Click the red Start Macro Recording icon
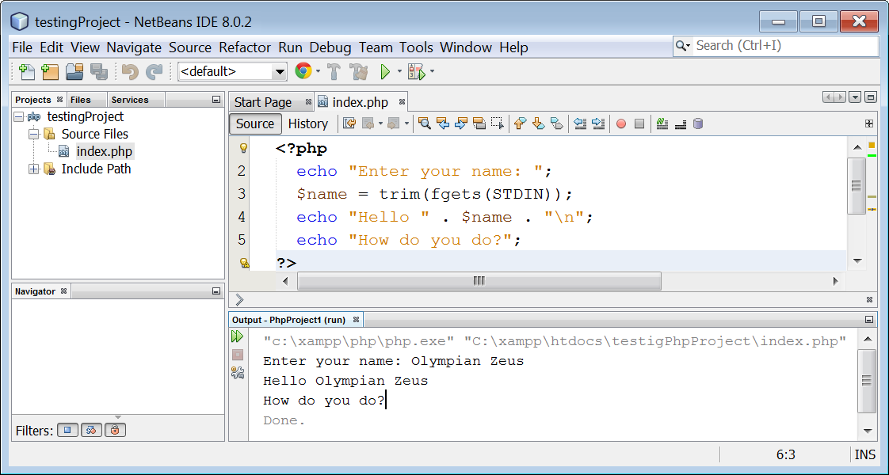Viewport: 889px width, 475px height. point(621,123)
